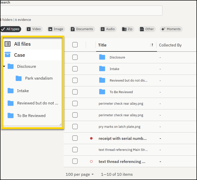The width and height of the screenshot is (197, 180).
Task: Open Reviewed but do not... folder in sidebar
Action: point(37,103)
